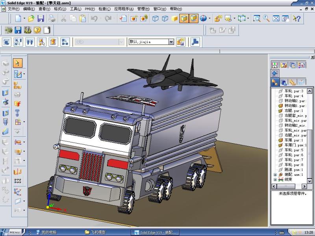
Task: Activate Zoom Area magnifier with rectangle
Action: 257,18
